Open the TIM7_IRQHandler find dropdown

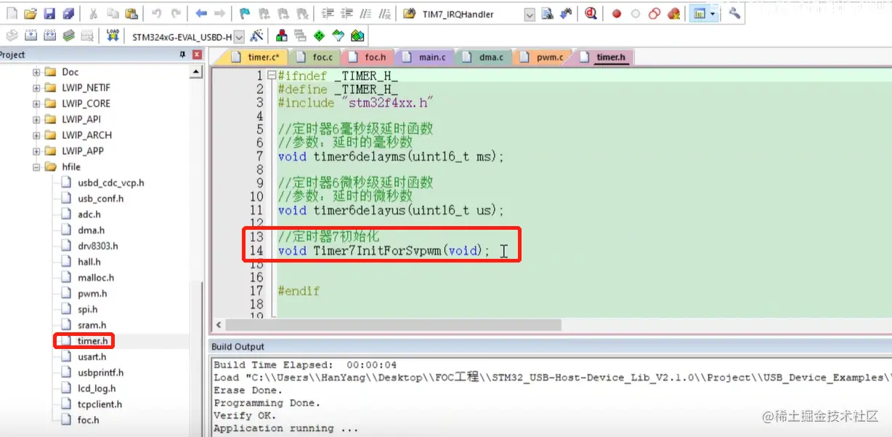coord(529,14)
